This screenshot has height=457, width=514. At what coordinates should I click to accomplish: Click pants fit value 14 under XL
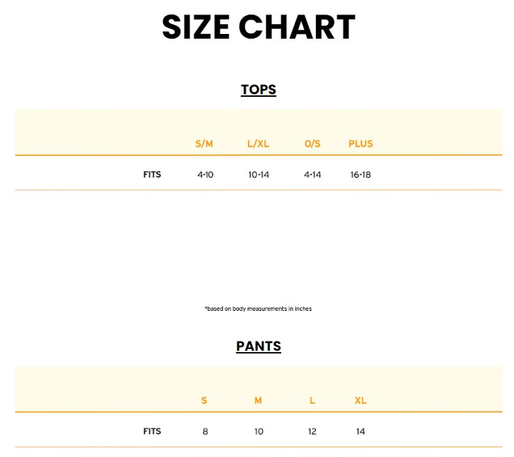(360, 431)
